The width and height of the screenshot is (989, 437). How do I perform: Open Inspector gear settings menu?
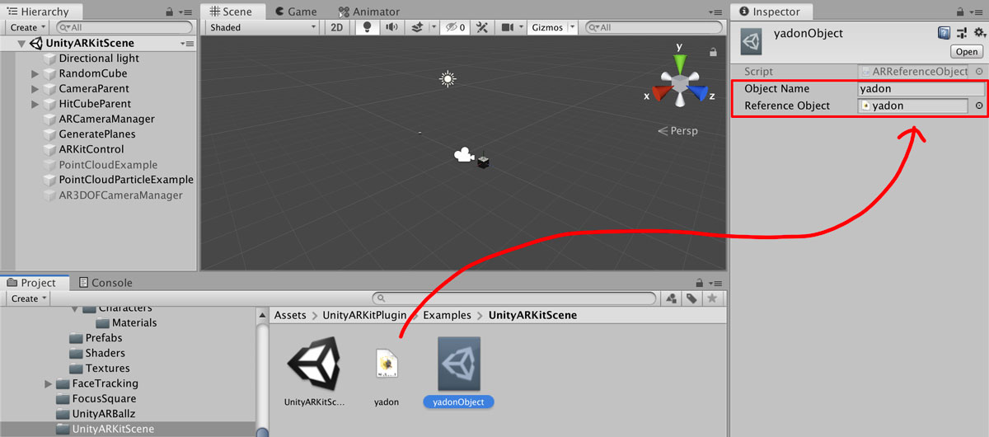tap(978, 33)
